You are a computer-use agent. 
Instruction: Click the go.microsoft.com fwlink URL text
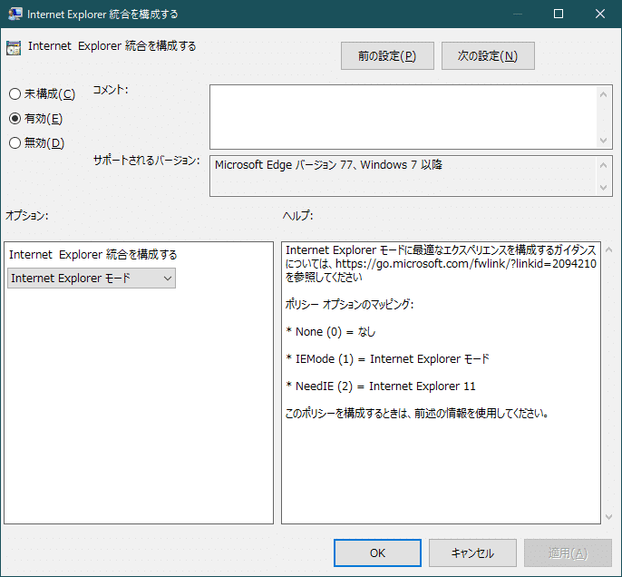(x=466, y=263)
